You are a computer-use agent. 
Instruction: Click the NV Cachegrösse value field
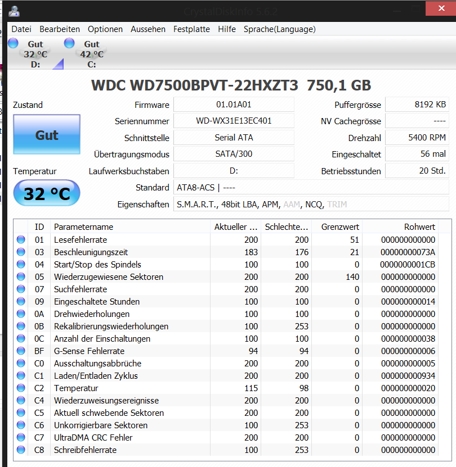coord(417,121)
